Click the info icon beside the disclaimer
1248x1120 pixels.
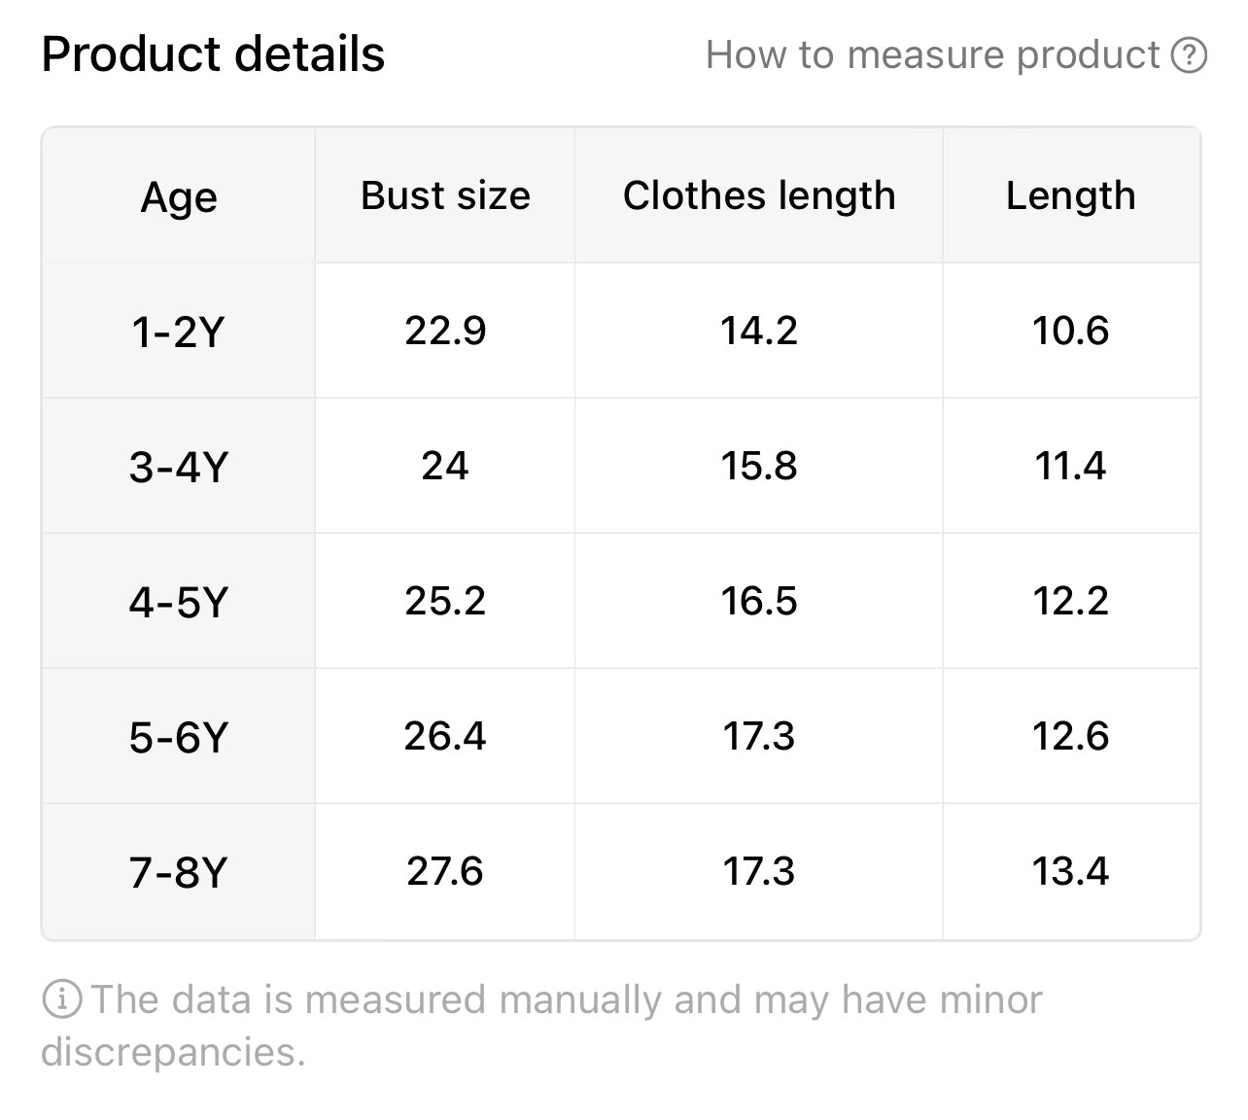(61, 998)
